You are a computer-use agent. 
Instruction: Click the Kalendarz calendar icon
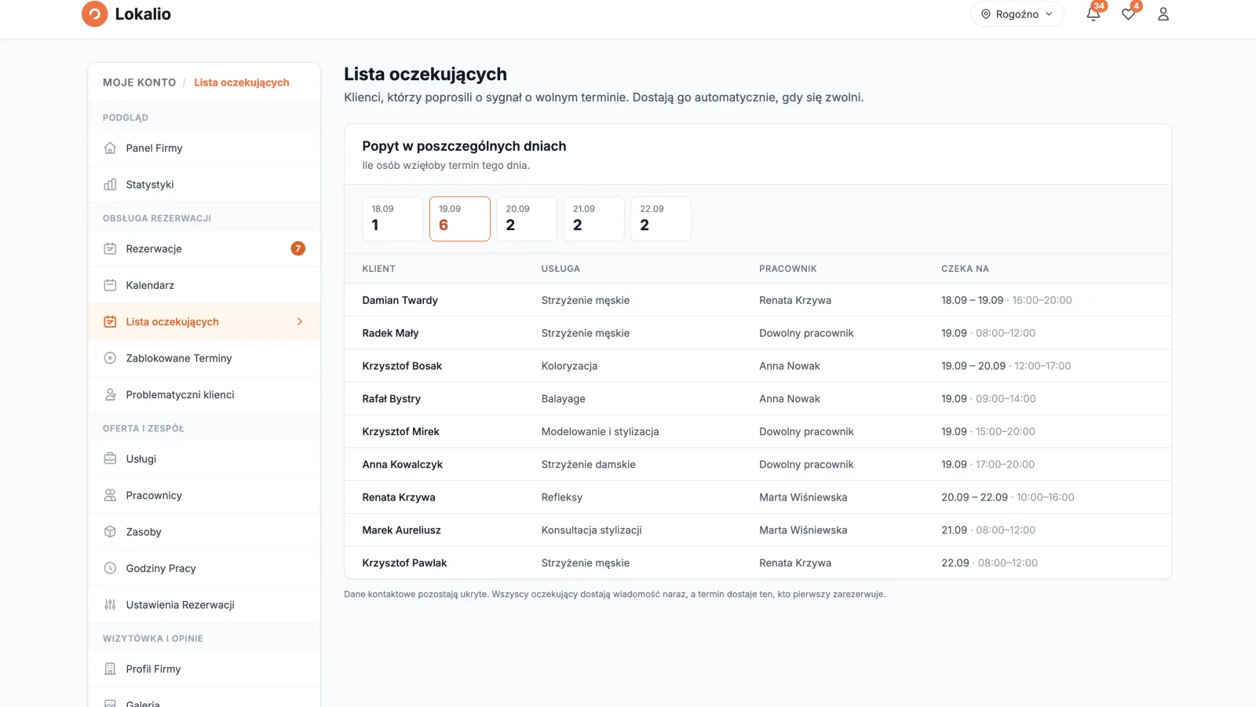click(110, 285)
